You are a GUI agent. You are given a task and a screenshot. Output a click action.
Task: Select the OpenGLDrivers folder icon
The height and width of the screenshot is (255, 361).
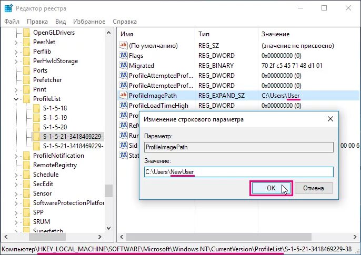pos(27,33)
